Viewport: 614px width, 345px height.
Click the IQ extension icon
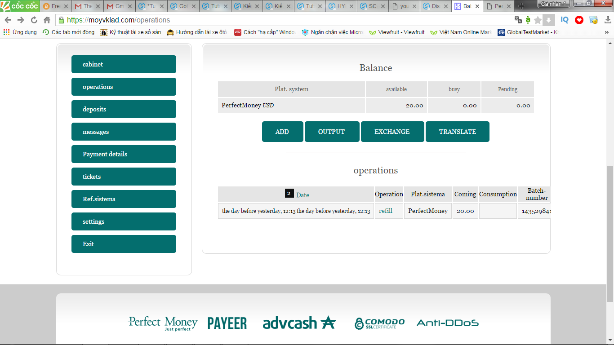point(565,20)
